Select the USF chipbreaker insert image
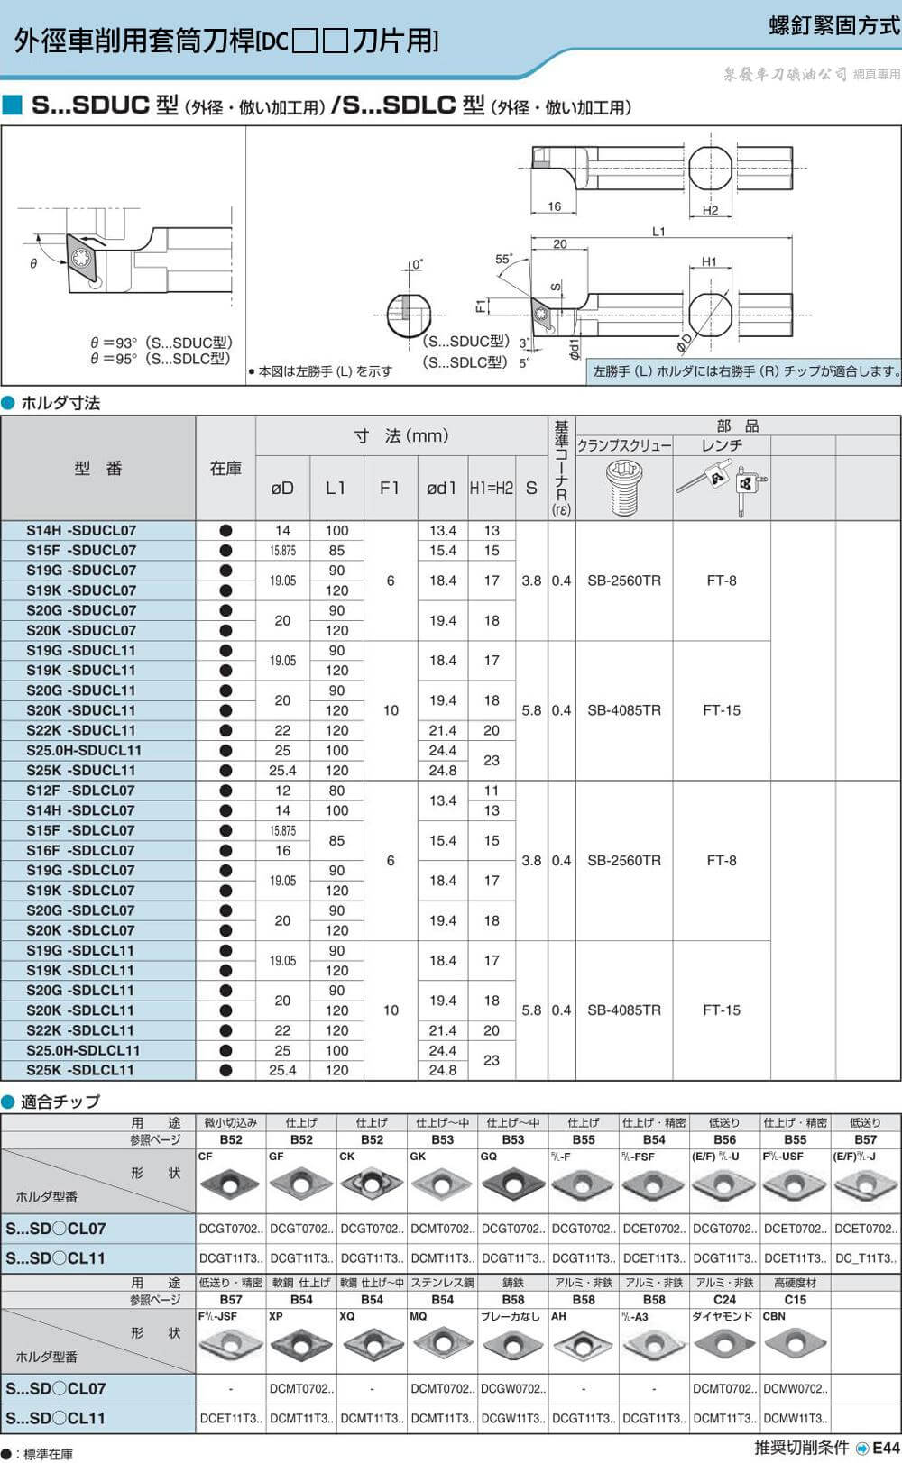The width and height of the screenshot is (902, 1463). [x=795, y=1184]
